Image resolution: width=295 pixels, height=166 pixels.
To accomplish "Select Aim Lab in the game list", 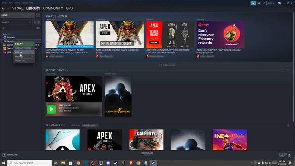I will coord(11,37).
